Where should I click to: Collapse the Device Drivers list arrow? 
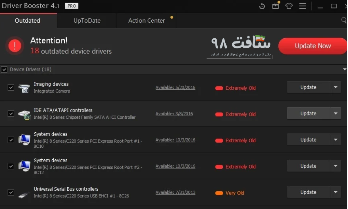point(345,69)
